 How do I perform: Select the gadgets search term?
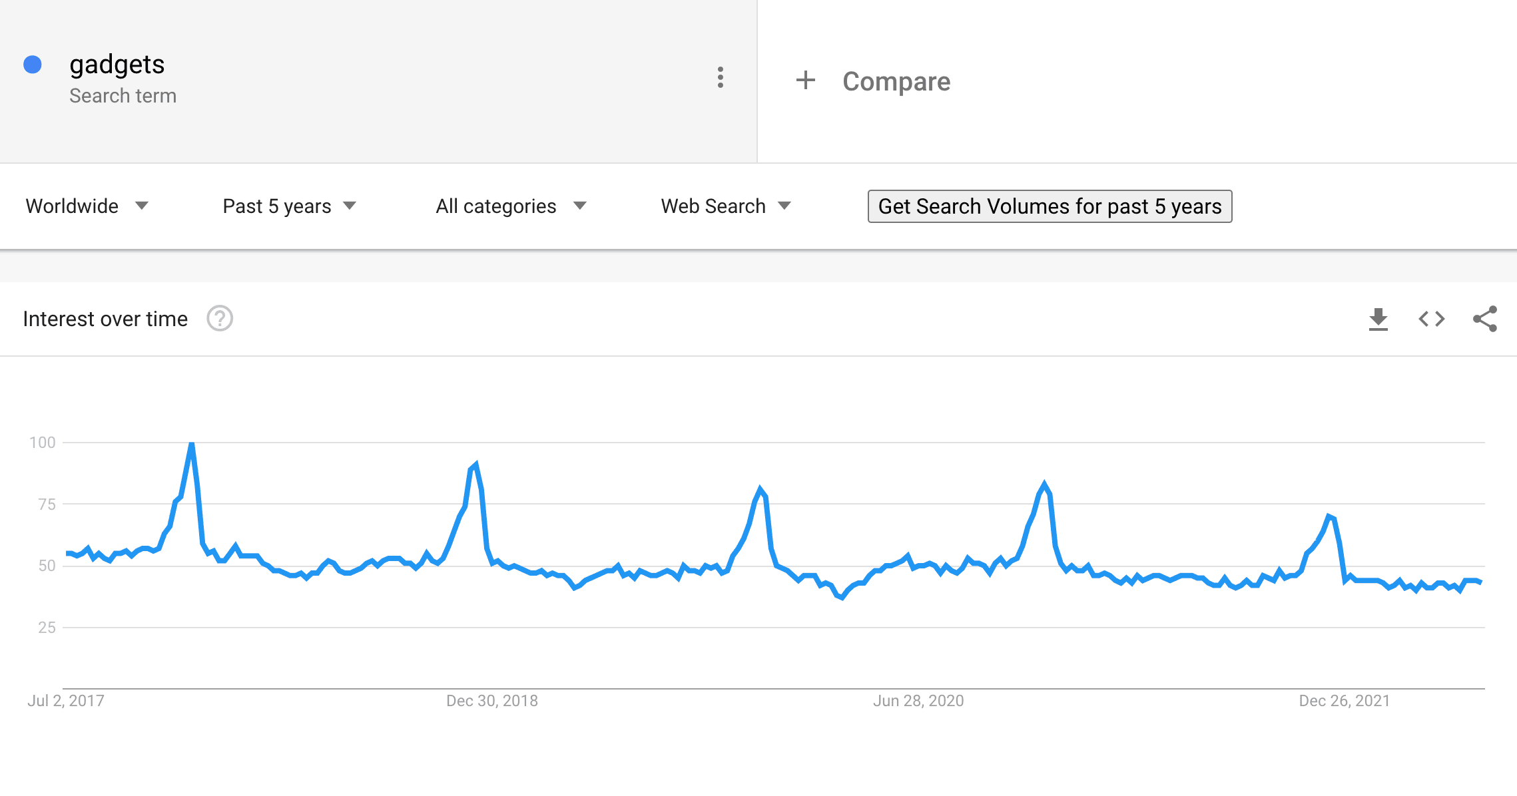[117, 65]
